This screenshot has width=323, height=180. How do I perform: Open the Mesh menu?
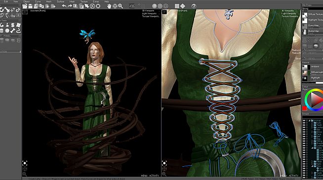tap(48, 1)
